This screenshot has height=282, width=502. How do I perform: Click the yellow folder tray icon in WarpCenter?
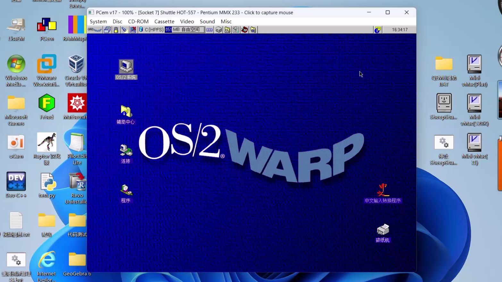(x=227, y=30)
